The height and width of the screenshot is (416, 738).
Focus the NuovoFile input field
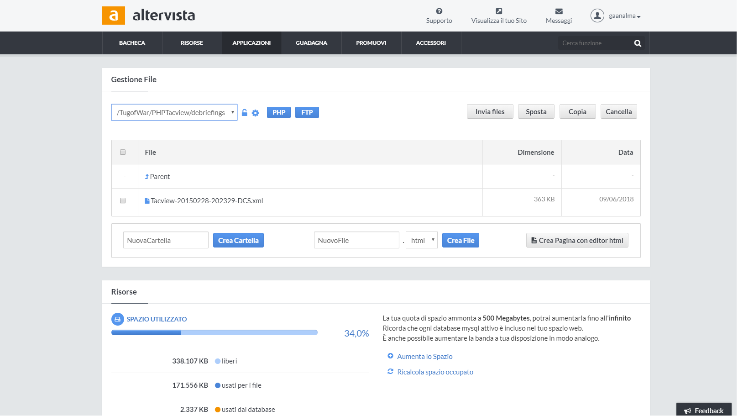[356, 240]
